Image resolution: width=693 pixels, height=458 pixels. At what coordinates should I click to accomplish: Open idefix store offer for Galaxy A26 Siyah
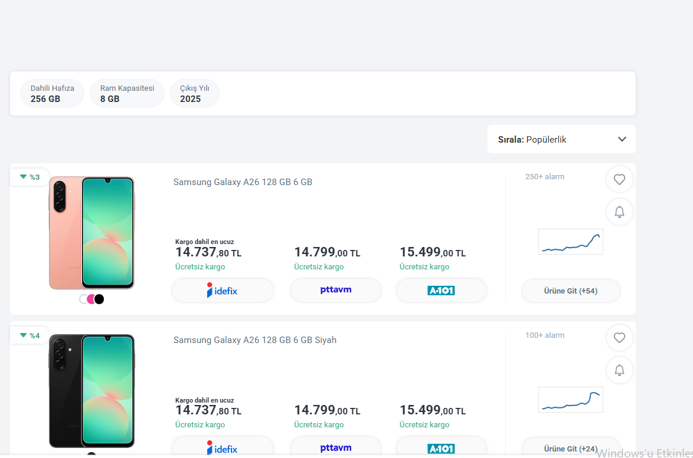tap(223, 447)
